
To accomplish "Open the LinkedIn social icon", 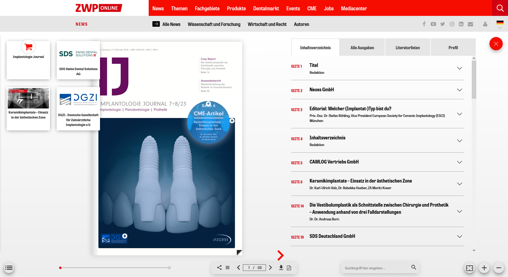I will pos(461,24).
